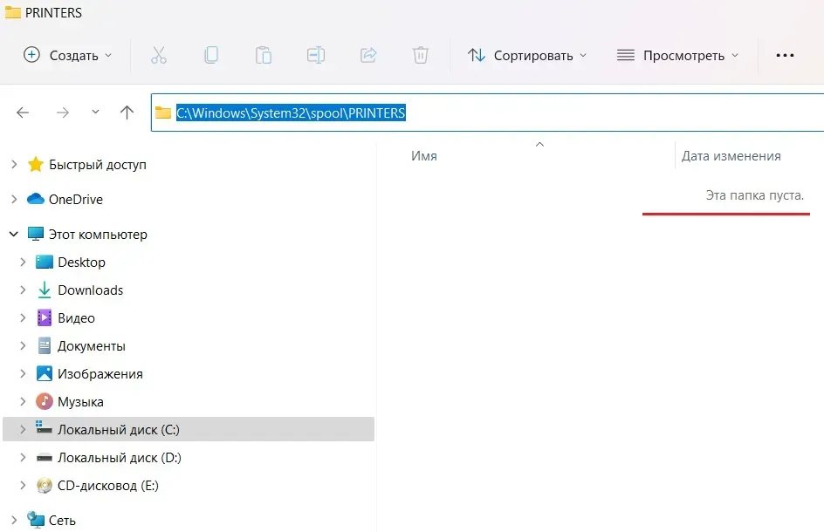The width and height of the screenshot is (824, 532).
Task: Open recent locations chevron dropdown
Action: 95,113
